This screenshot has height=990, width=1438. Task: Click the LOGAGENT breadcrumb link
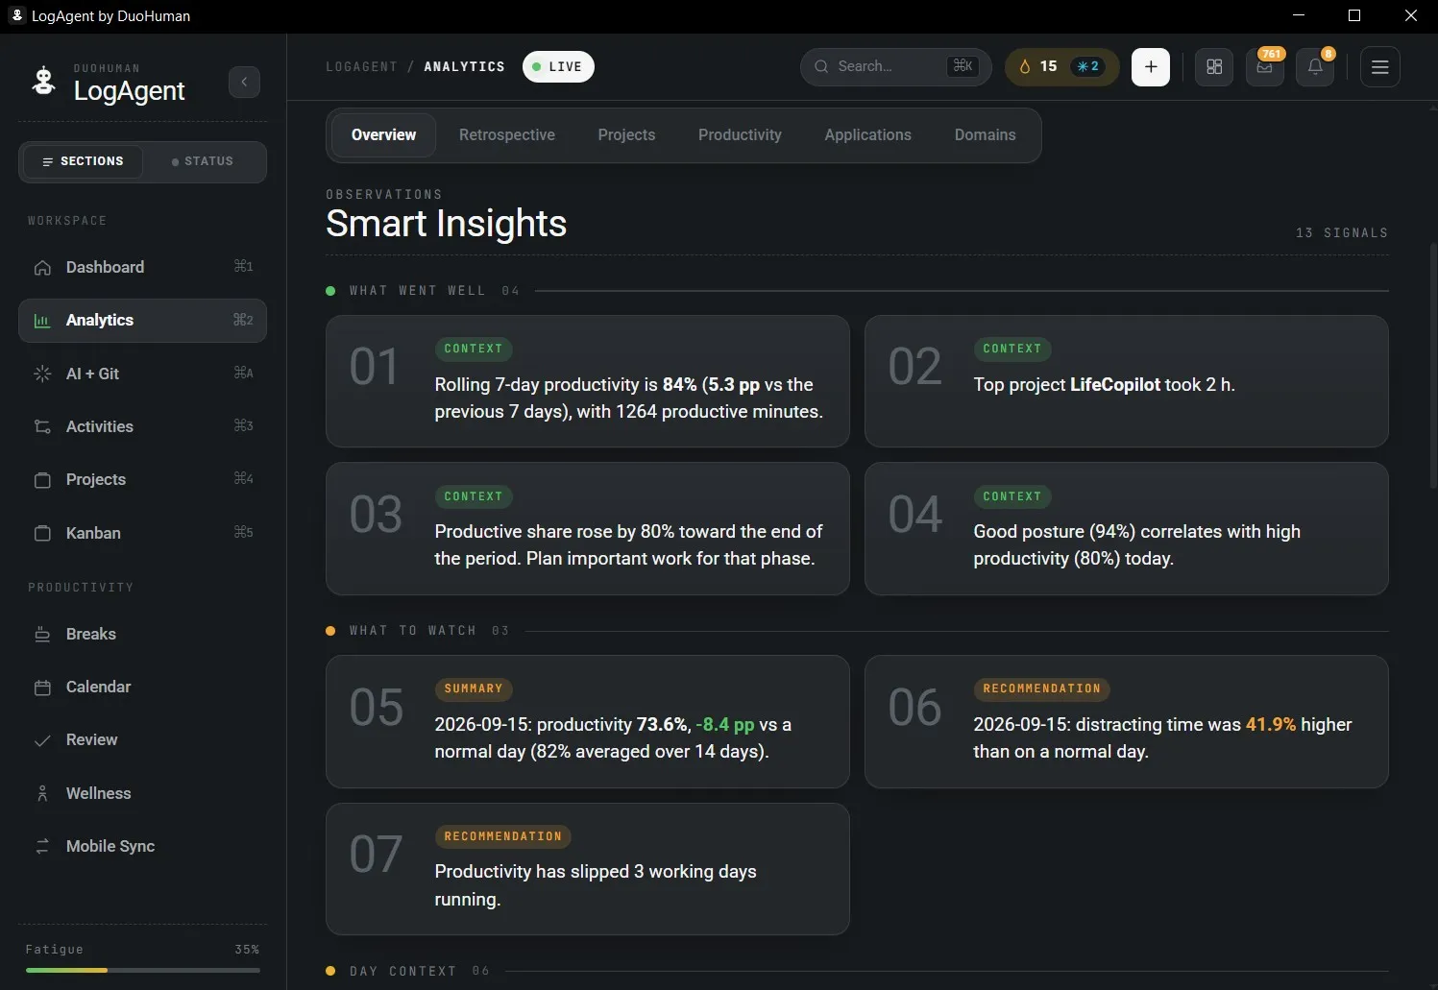point(361,67)
